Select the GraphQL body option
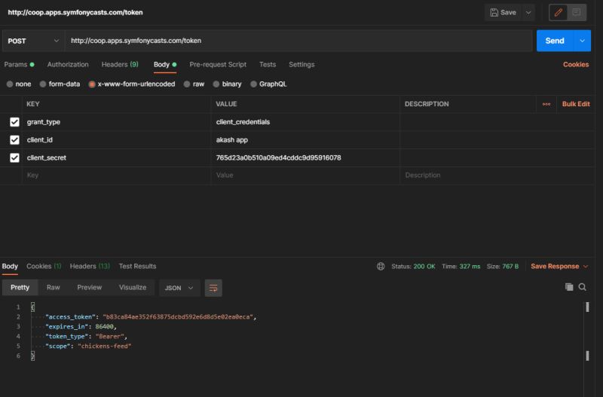The width and height of the screenshot is (603, 397). point(268,84)
